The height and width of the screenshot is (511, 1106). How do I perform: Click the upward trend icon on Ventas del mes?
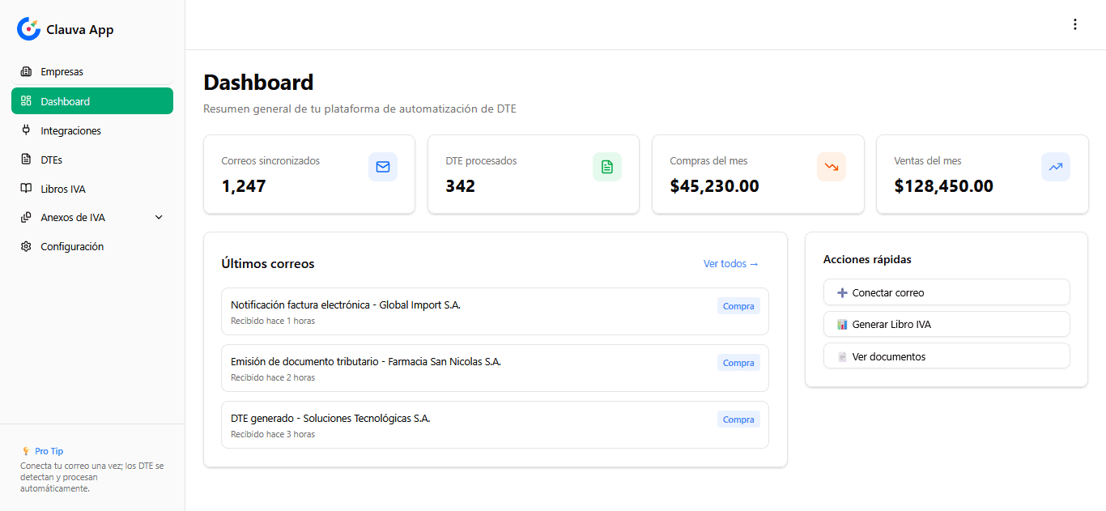(1055, 167)
